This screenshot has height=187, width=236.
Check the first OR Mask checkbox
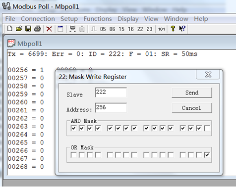click(73, 155)
